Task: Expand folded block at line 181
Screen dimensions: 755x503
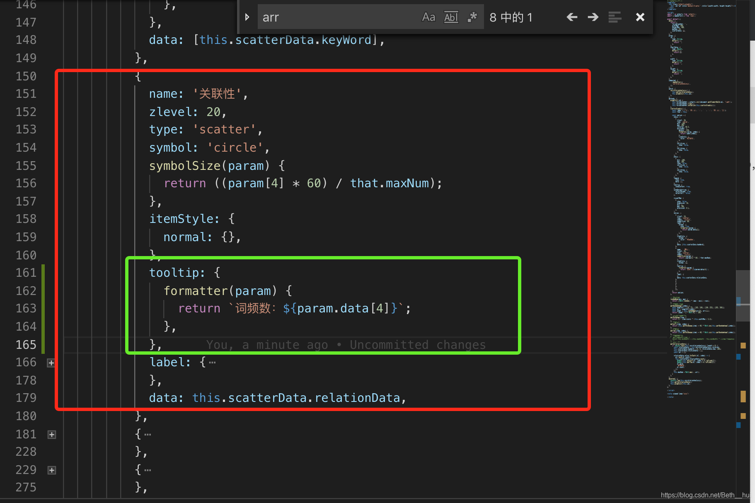Action: tap(52, 435)
